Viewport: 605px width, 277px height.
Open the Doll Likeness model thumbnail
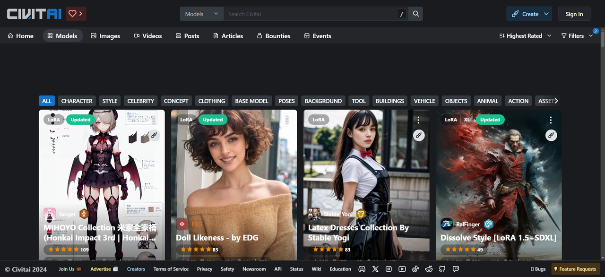pyautogui.click(x=234, y=185)
